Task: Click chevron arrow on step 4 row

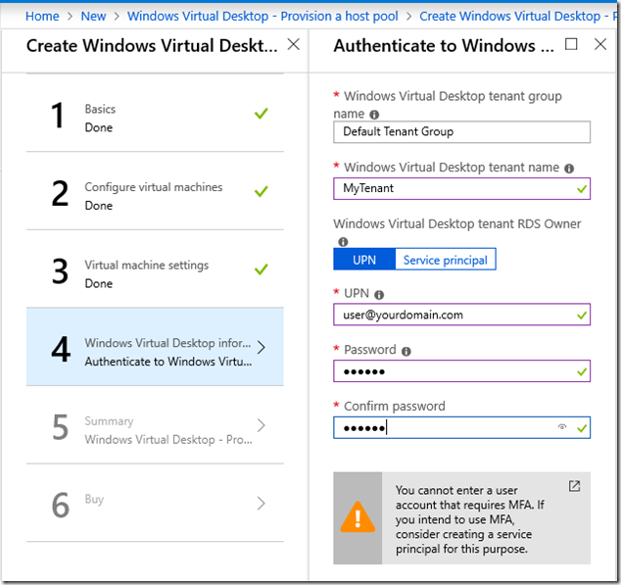Action: [x=261, y=347]
